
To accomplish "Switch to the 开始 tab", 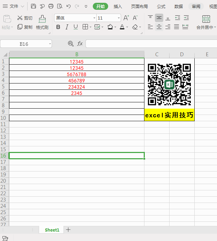I will 100,6.
